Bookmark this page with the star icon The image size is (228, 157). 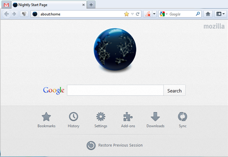tap(127, 14)
